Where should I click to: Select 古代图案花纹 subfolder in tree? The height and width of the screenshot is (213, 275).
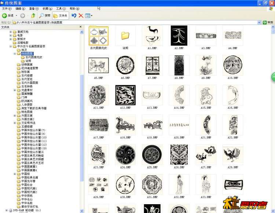click(x=34, y=57)
